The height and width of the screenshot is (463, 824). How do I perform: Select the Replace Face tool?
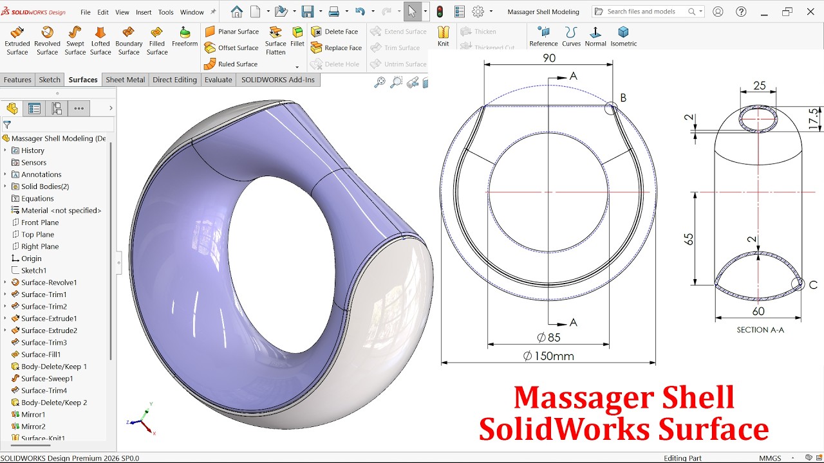tap(337, 48)
